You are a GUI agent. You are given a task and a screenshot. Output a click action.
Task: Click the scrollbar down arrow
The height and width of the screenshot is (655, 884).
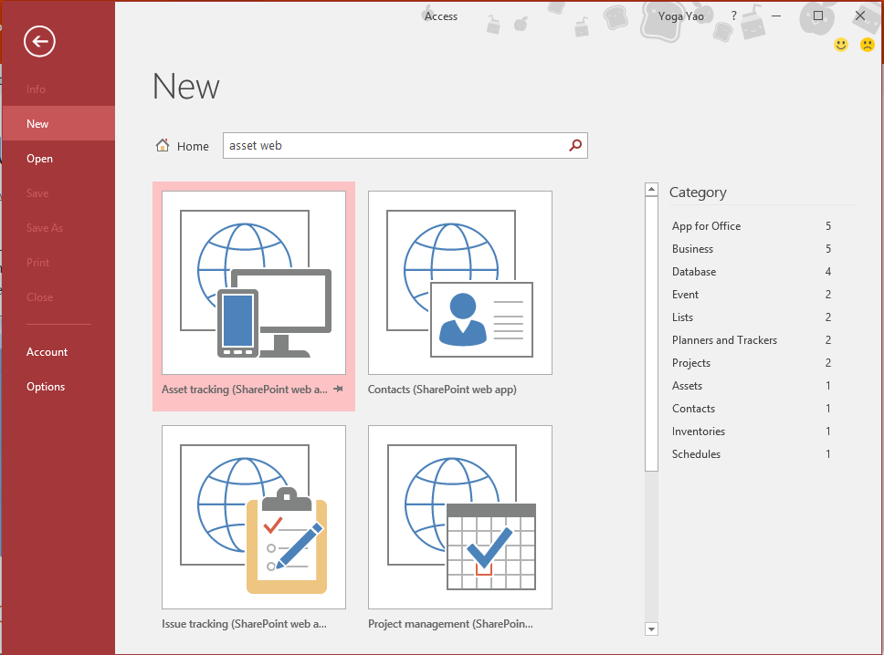[x=651, y=629]
